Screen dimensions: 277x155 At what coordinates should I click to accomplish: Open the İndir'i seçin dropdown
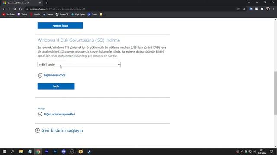click(x=79, y=65)
